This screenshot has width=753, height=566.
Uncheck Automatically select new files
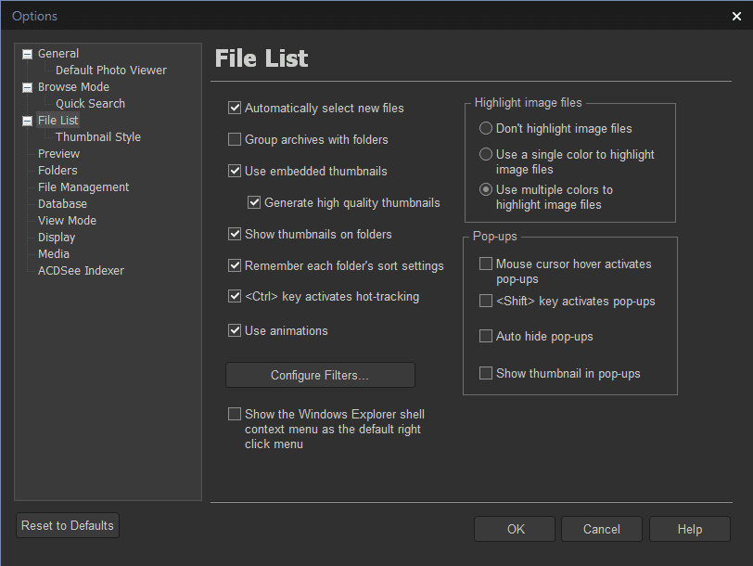click(x=235, y=109)
